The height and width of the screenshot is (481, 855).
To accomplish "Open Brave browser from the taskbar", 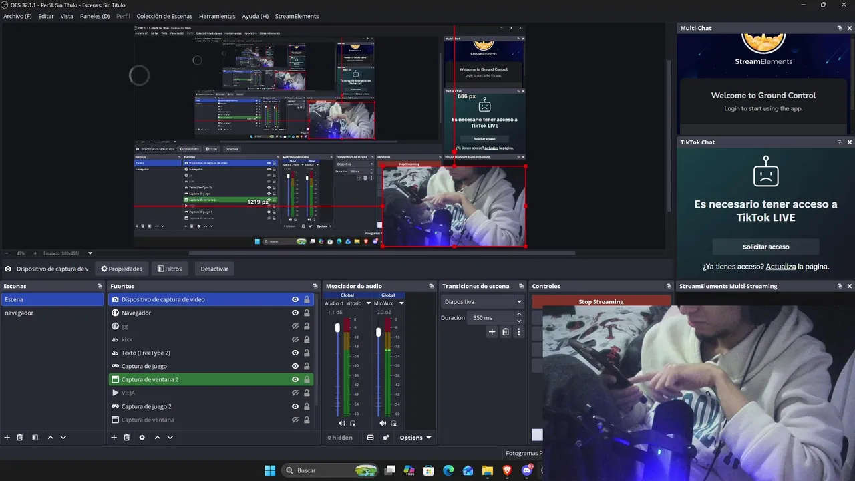I will (507, 470).
